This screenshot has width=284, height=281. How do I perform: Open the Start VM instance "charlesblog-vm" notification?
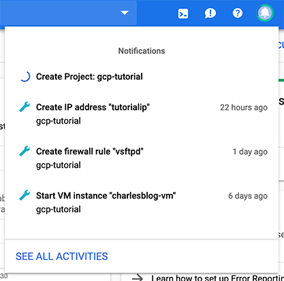[x=142, y=202]
